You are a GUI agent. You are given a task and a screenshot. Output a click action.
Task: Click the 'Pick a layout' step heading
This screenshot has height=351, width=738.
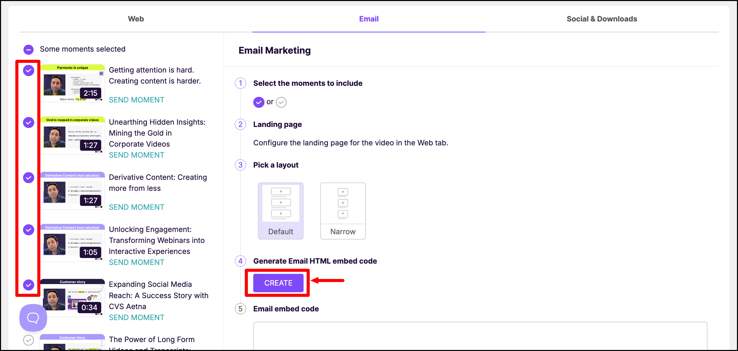[x=276, y=165]
